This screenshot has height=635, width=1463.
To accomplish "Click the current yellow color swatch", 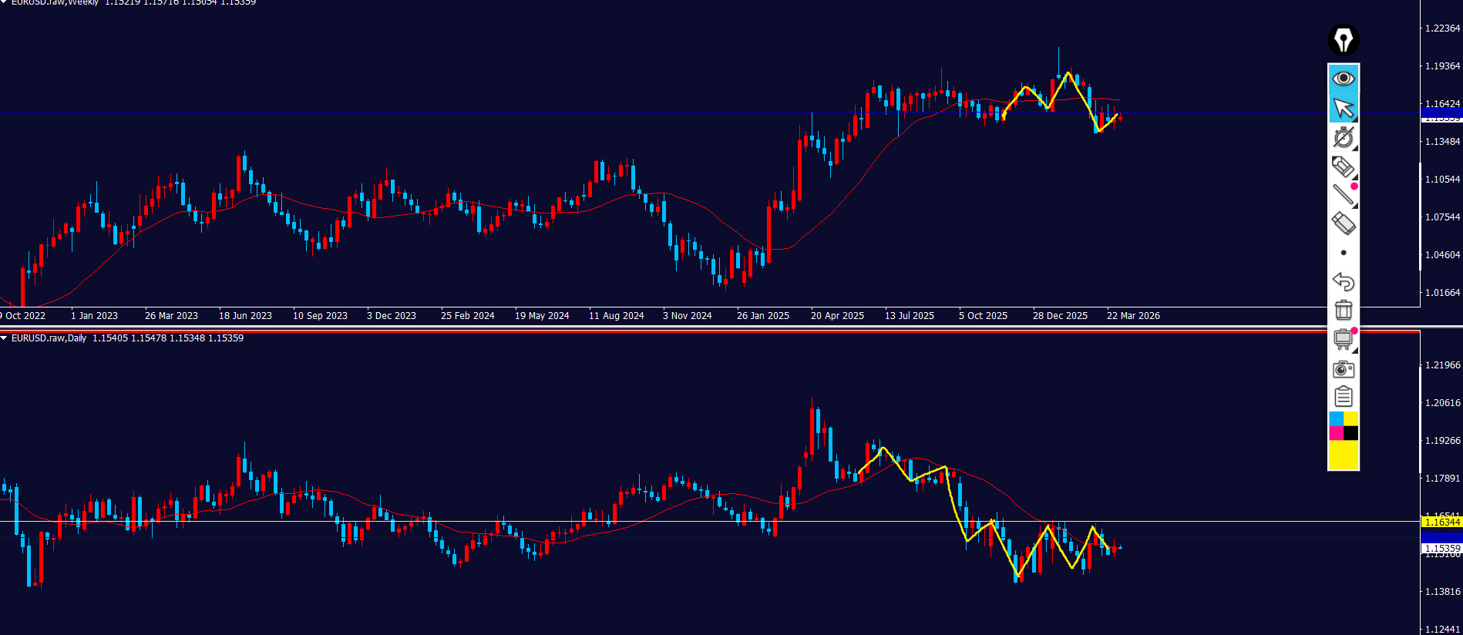I will tap(1343, 455).
